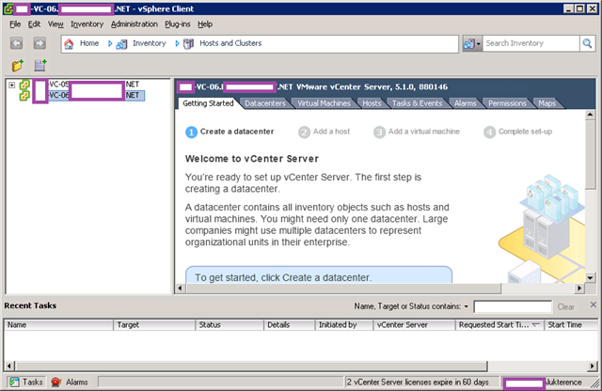Screen dimensions: 602x391
Task: Open the Alarms status bar button
Action: (70, 382)
